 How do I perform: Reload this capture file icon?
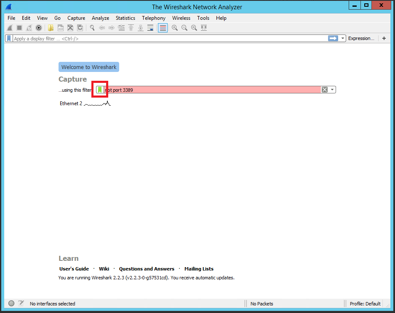[80, 28]
